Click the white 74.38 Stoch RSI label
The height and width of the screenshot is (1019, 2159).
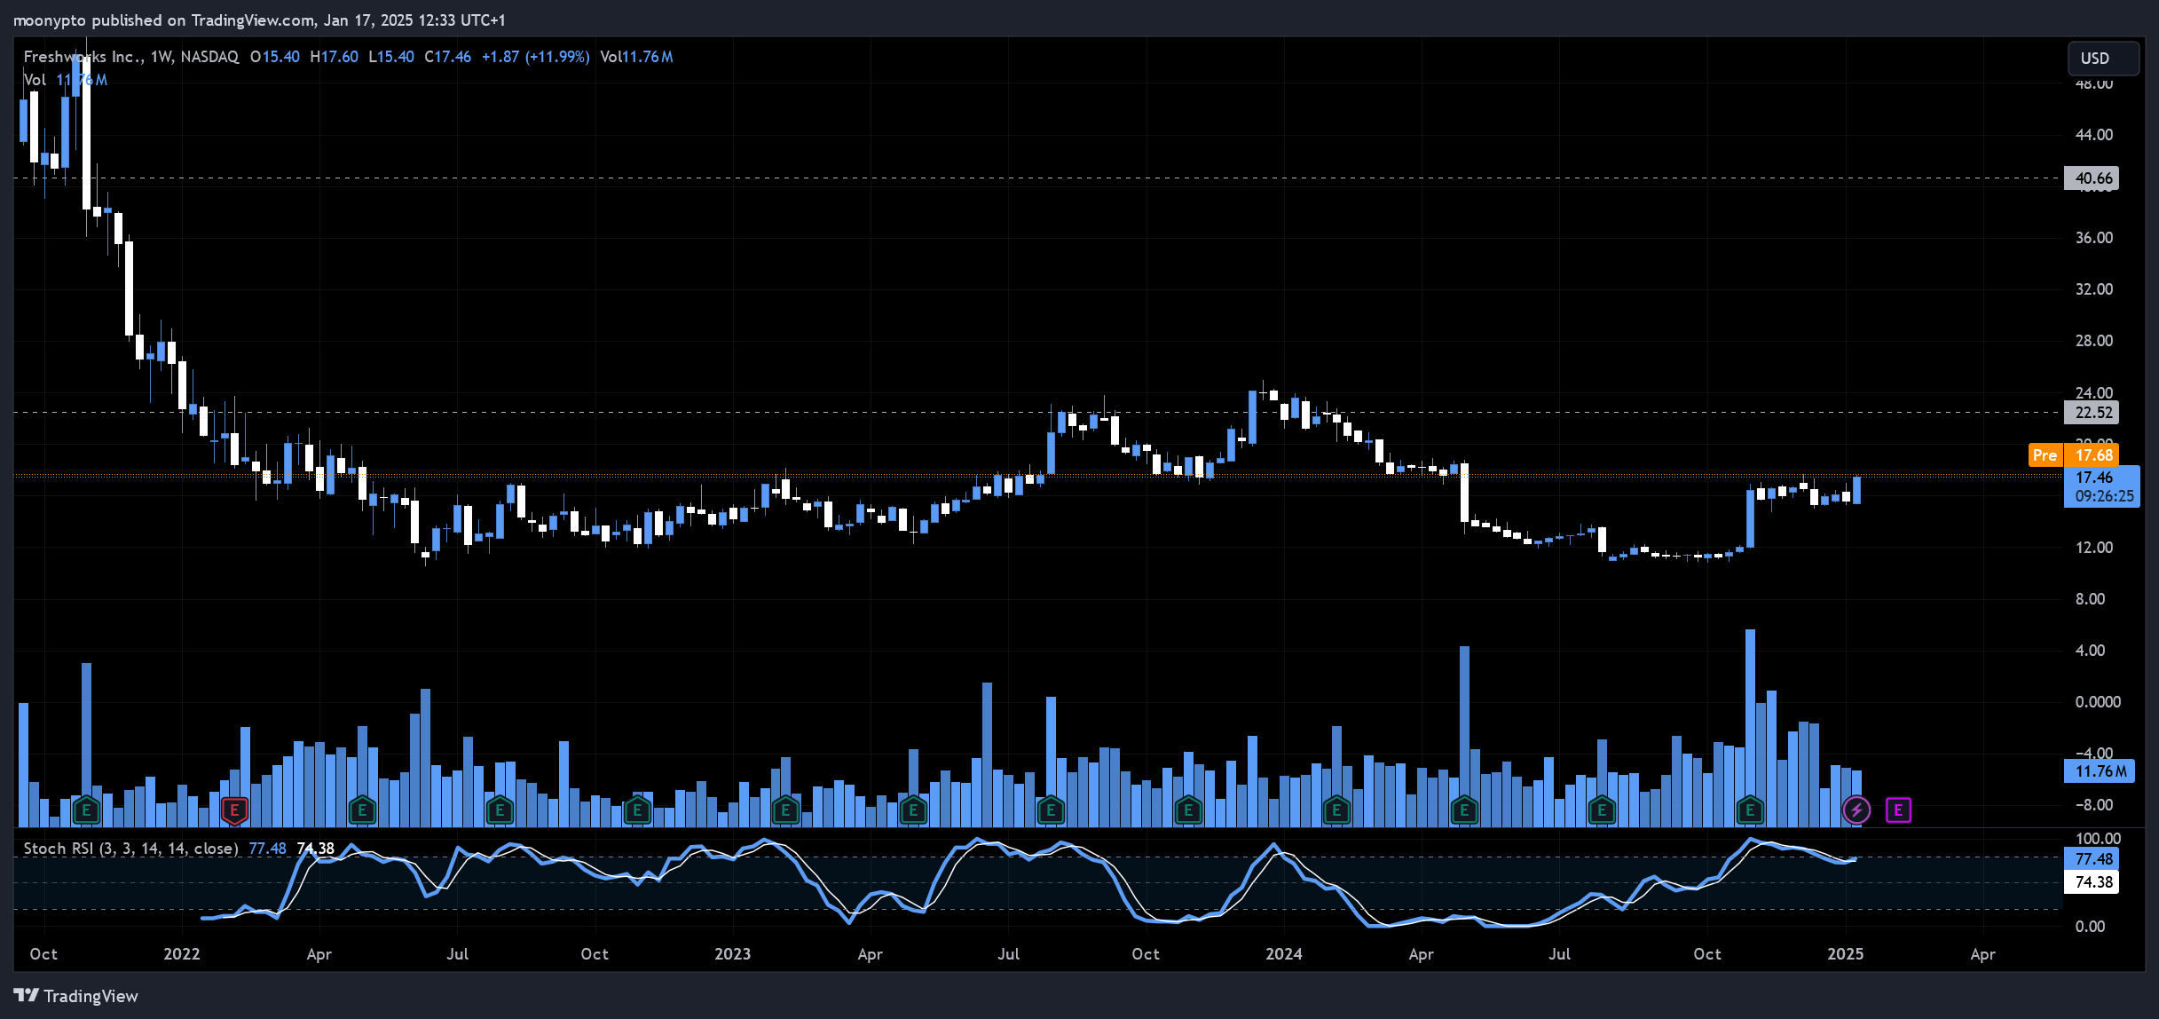tap(2092, 881)
